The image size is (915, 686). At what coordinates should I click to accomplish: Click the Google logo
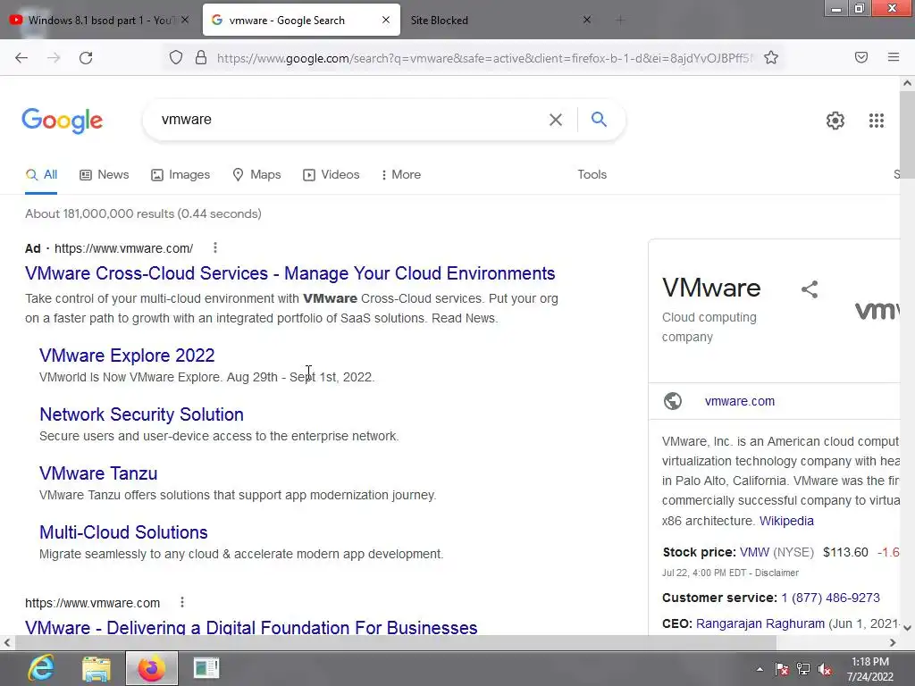pos(62,121)
